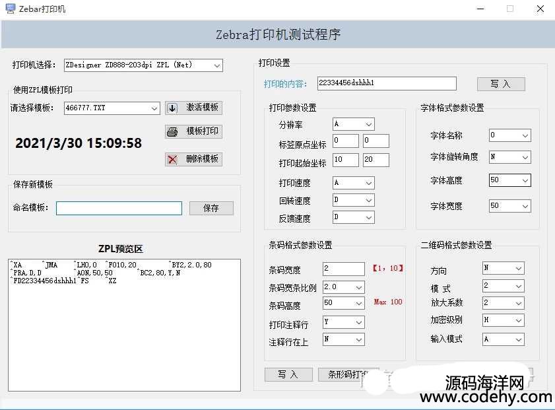This screenshot has height=410, width=555.
Task: Open the 分辨率 resolution dropdown
Action: coord(353,124)
